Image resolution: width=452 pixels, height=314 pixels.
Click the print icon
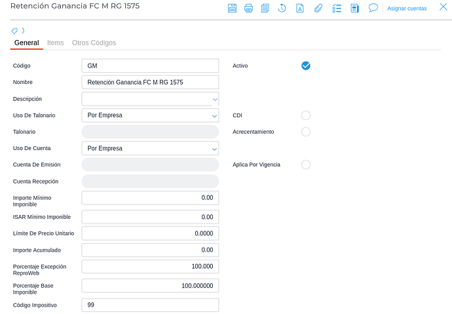pos(248,9)
